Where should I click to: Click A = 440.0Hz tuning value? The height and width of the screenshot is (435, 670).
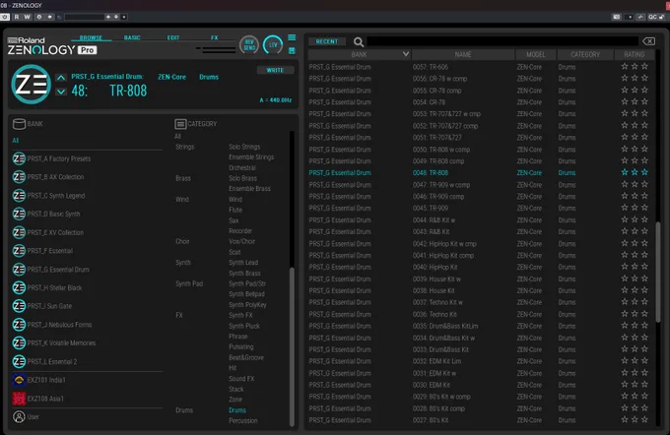click(276, 99)
